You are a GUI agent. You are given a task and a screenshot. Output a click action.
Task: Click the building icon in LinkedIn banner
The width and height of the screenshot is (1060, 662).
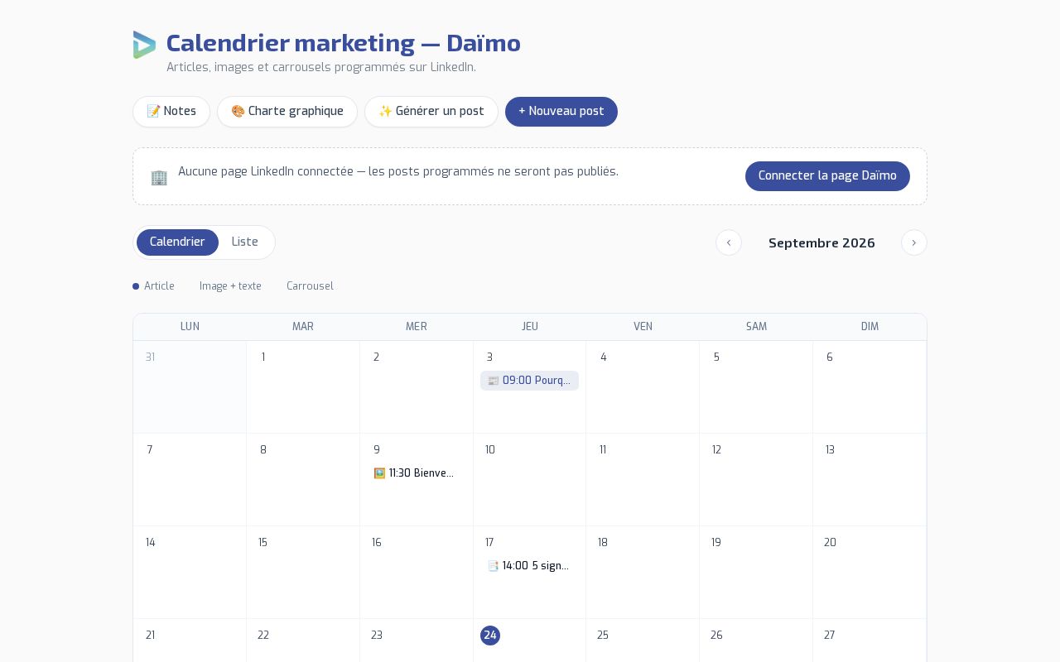click(159, 177)
